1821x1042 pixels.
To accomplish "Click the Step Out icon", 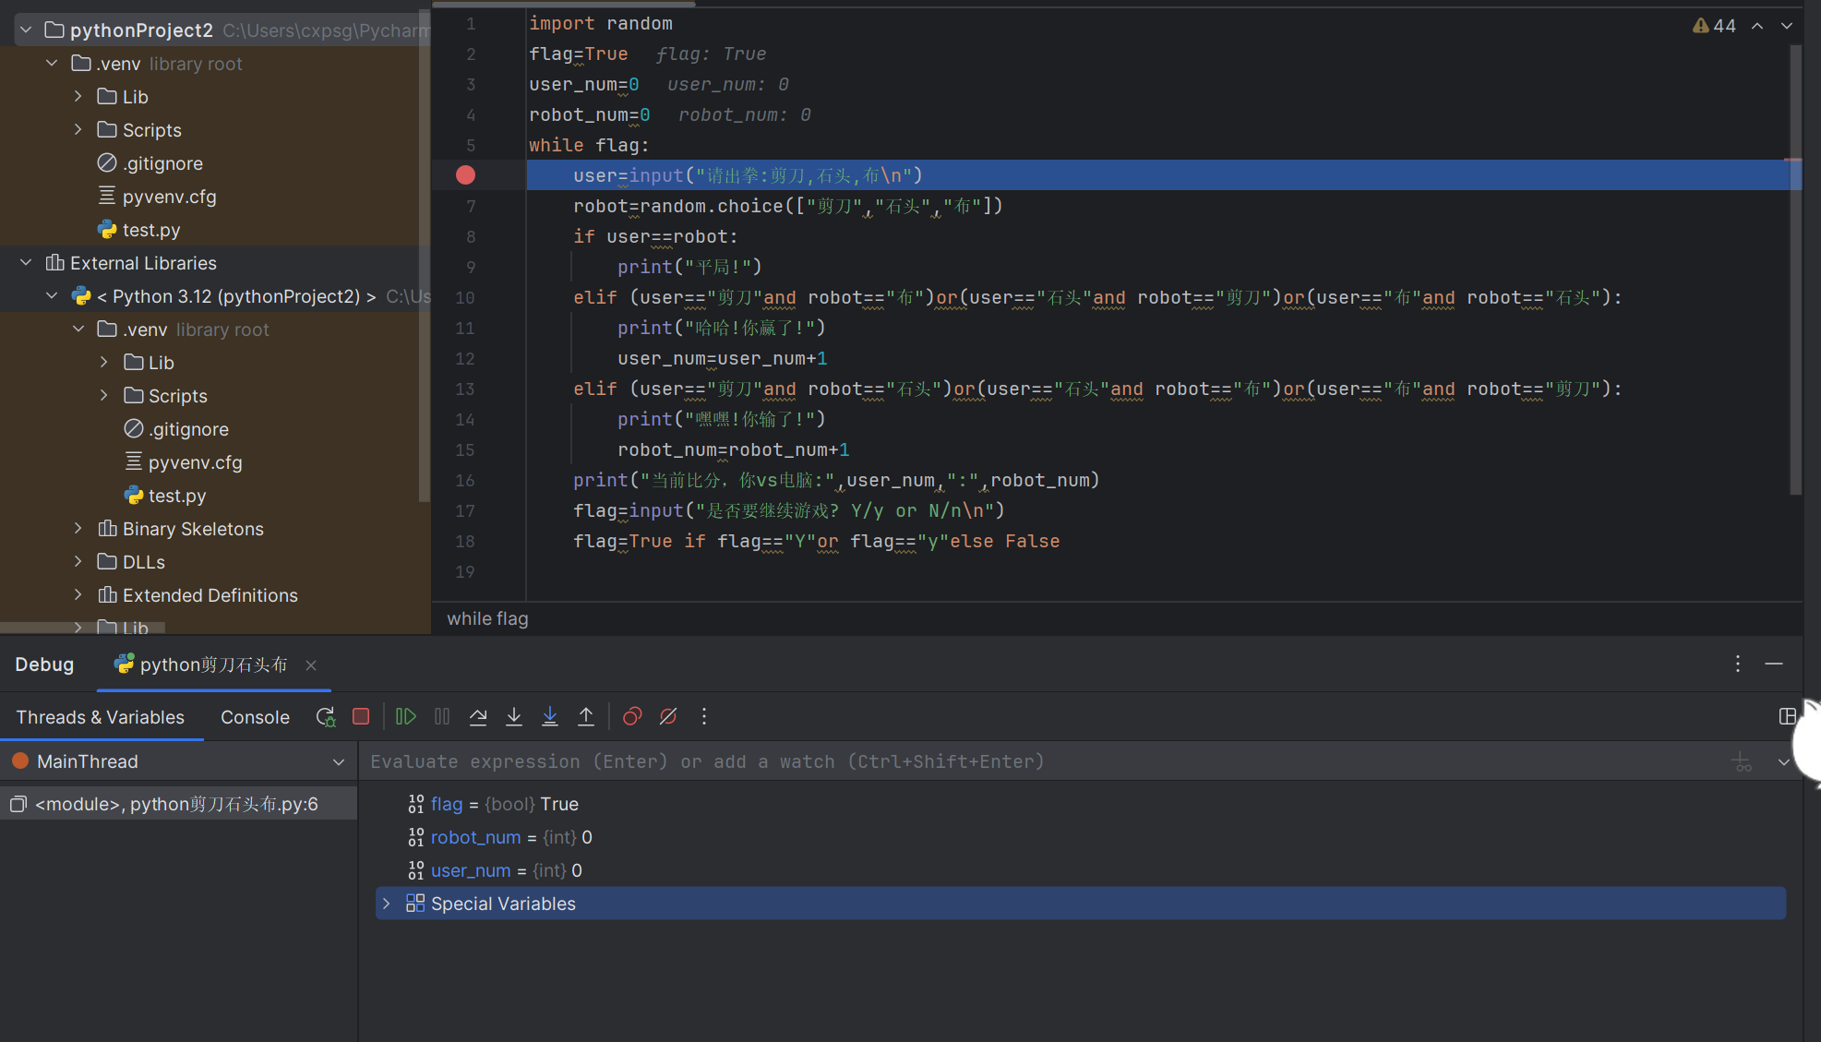I will coord(586,717).
